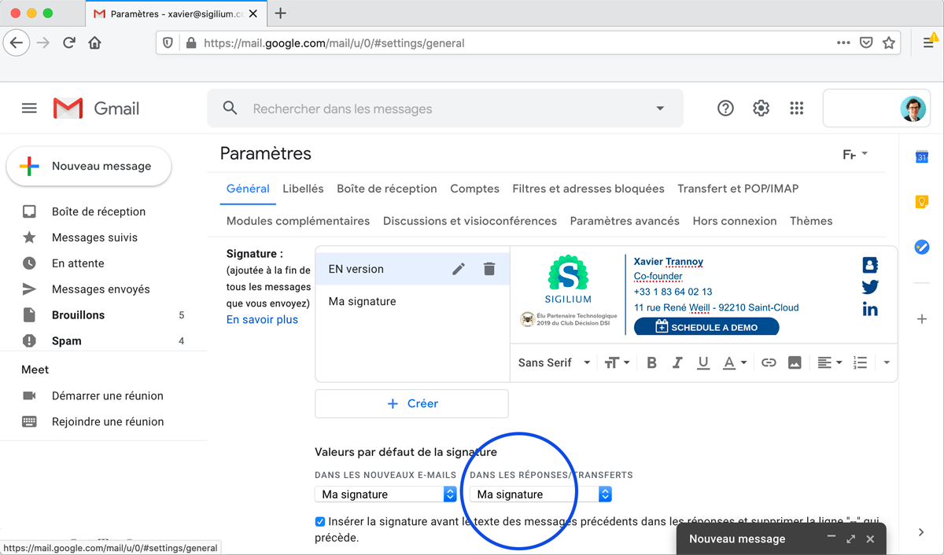The width and height of the screenshot is (944, 555).
Task: Open Messages envoyés folder
Action: [101, 289]
